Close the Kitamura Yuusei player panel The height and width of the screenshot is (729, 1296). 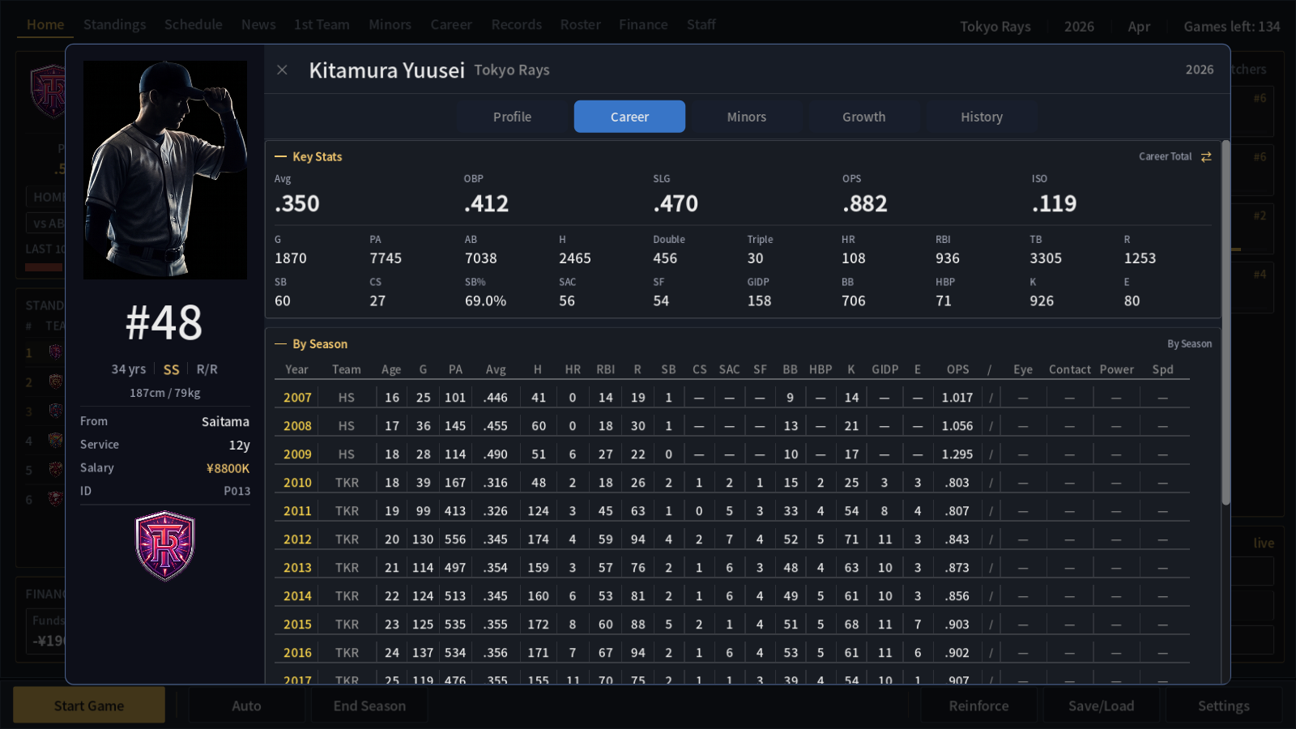(x=282, y=70)
